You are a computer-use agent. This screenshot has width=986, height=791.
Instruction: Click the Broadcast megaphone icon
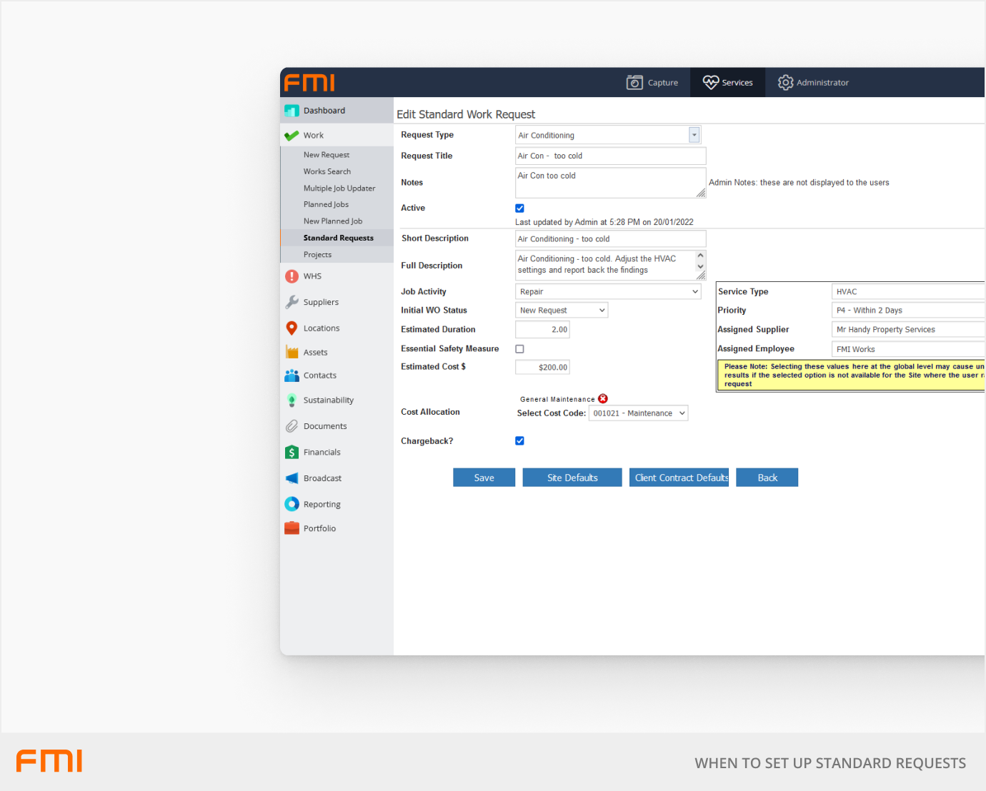point(292,478)
